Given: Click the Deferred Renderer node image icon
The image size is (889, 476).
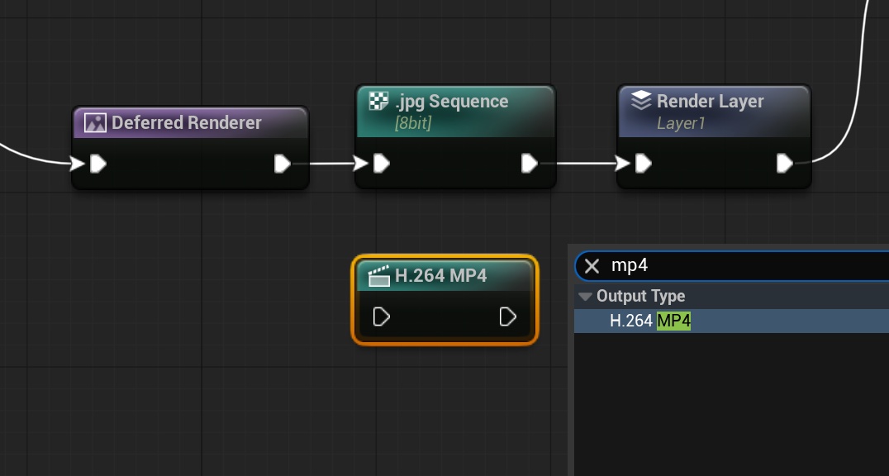Looking at the screenshot, I should pyautogui.click(x=95, y=123).
